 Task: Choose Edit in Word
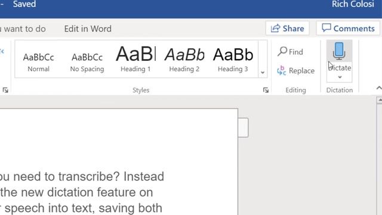tap(88, 29)
